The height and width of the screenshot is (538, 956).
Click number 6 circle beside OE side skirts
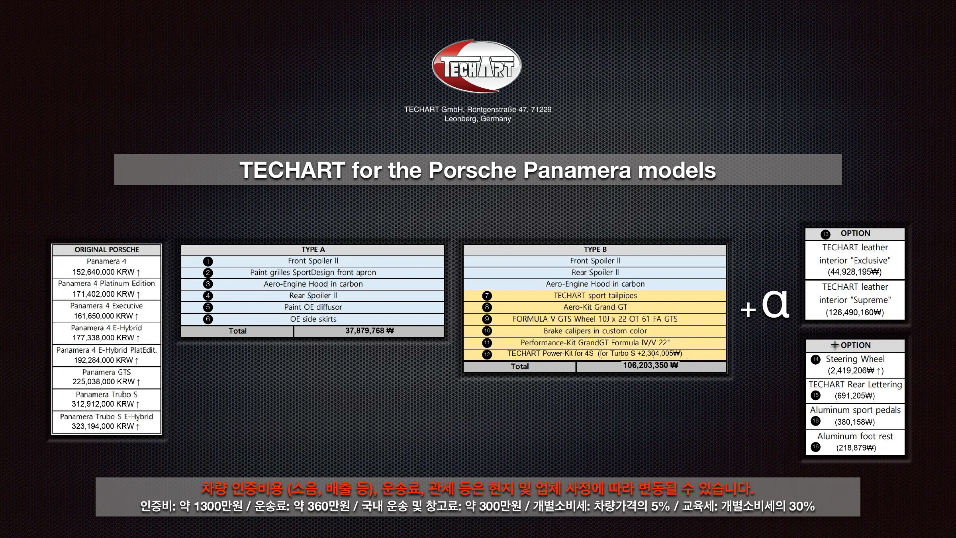pos(208,319)
